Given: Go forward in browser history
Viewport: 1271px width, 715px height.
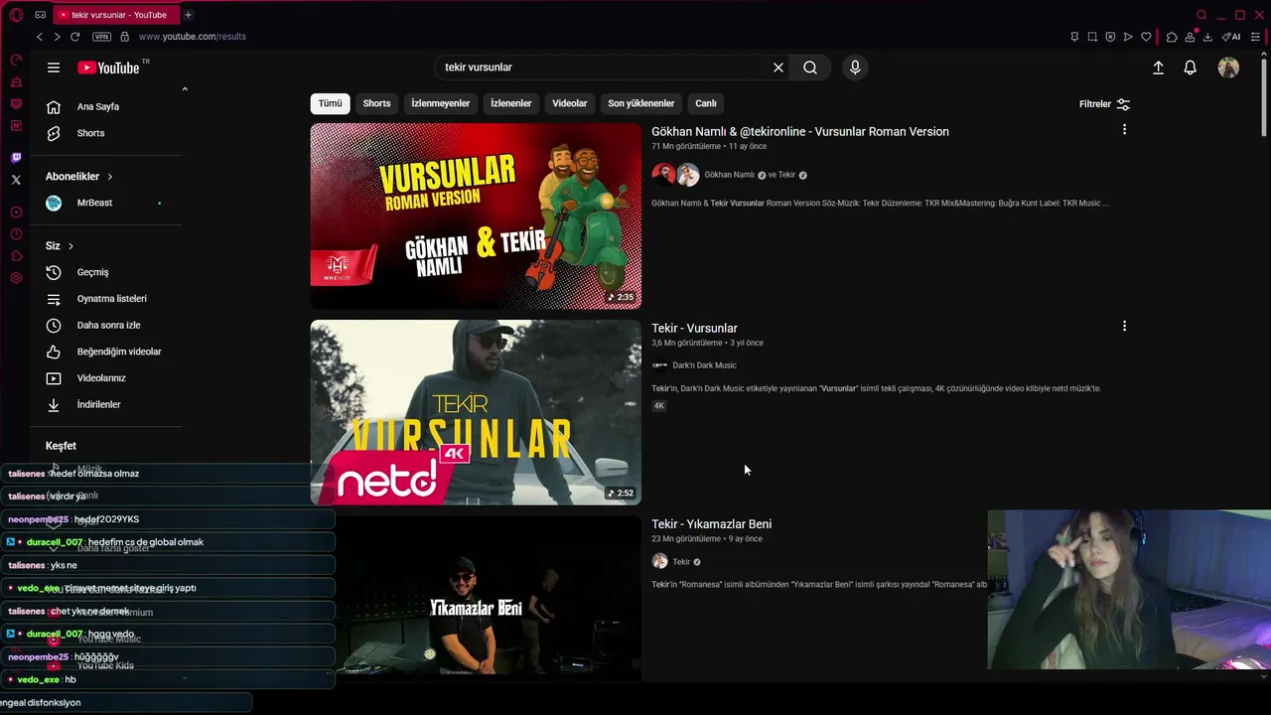Looking at the screenshot, I should click(57, 37).
